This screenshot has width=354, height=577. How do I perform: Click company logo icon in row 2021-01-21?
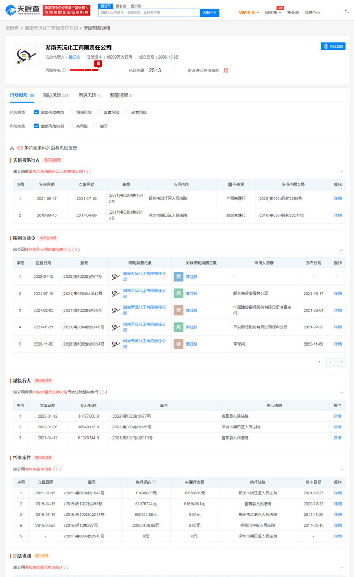[x=116, y=327]
